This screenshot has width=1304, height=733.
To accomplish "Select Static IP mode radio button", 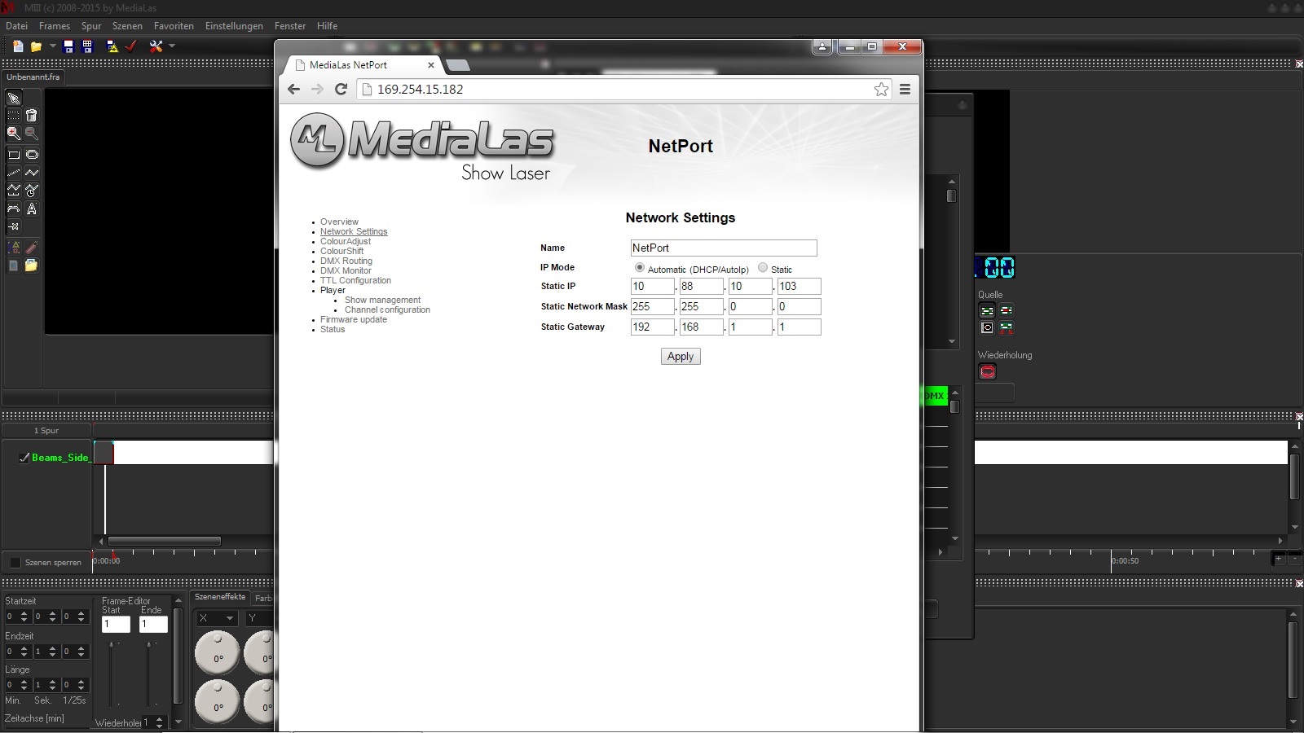I will pos(763,268).
